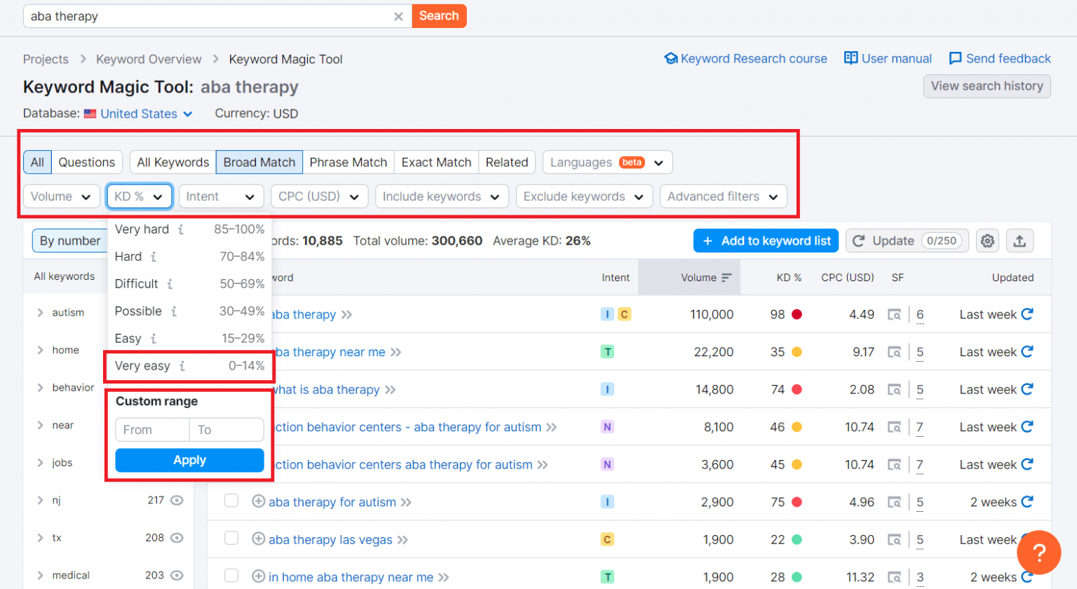The height and width of the screenshot is (589, 1077).
Task: Open the table settings gear icon
Action: pyautogui.click(x=988, y=241)
